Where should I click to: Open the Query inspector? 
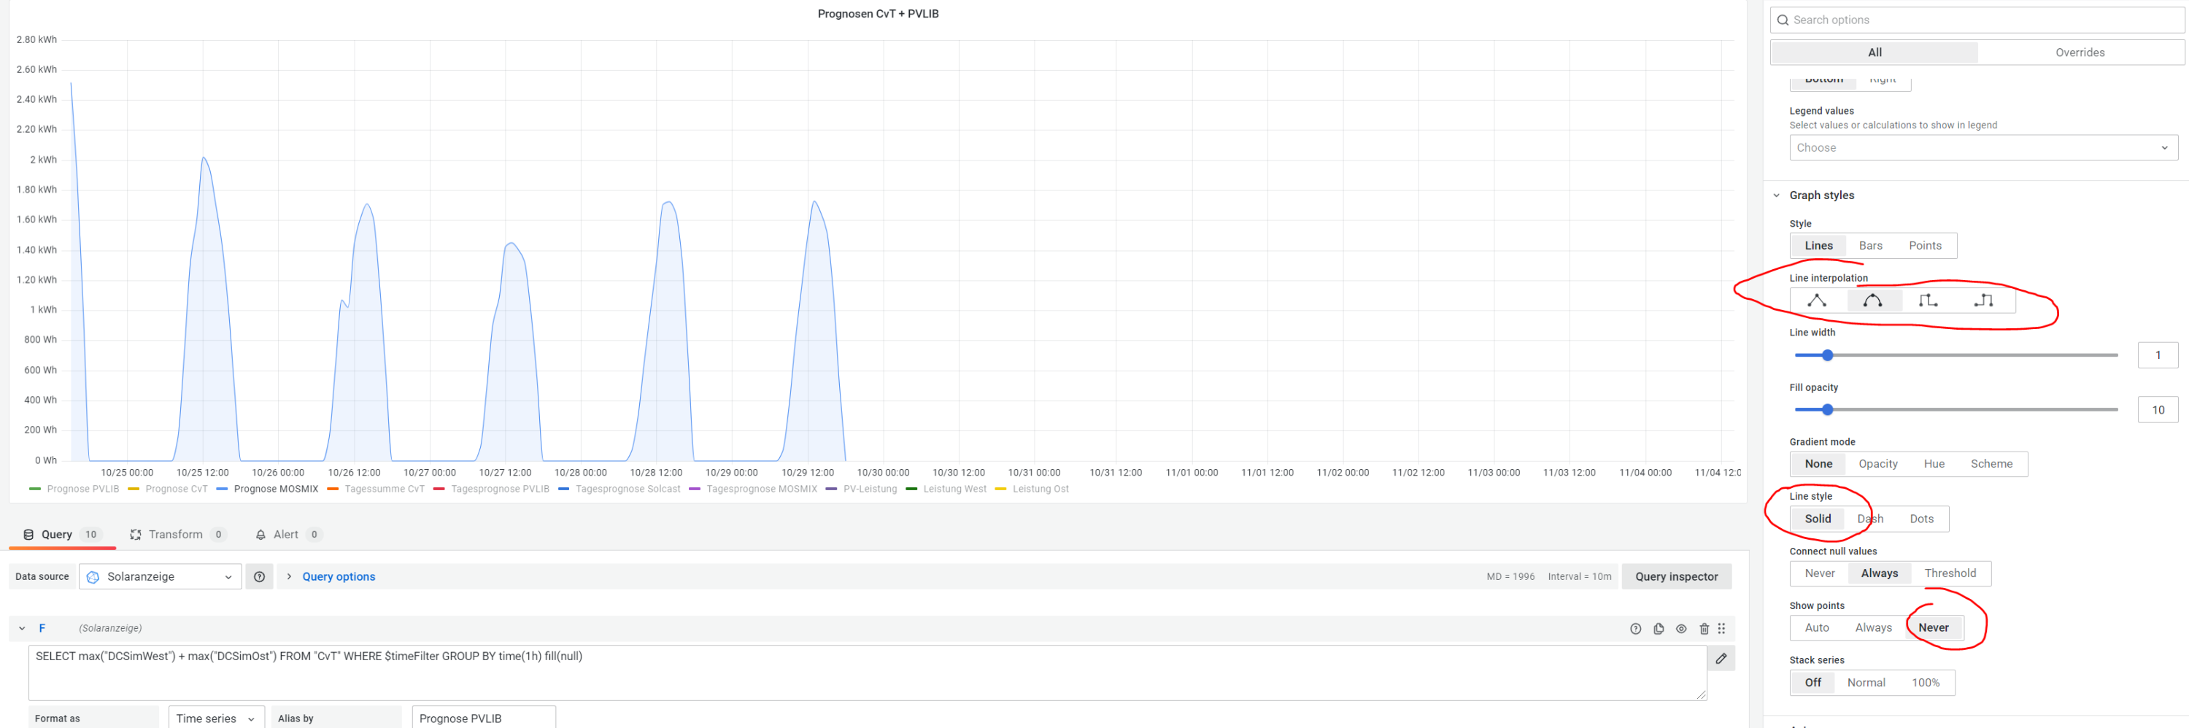click(x=1676, y=577)
